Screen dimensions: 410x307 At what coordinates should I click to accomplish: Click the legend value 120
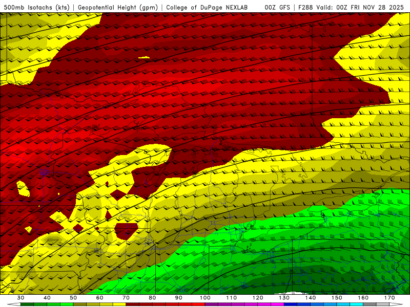point(258,298)
